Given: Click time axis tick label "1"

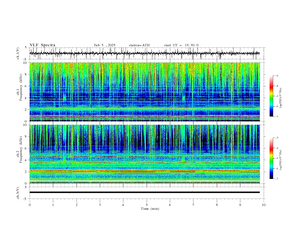Looking at the screenshot, I should (x=53, y=205).
